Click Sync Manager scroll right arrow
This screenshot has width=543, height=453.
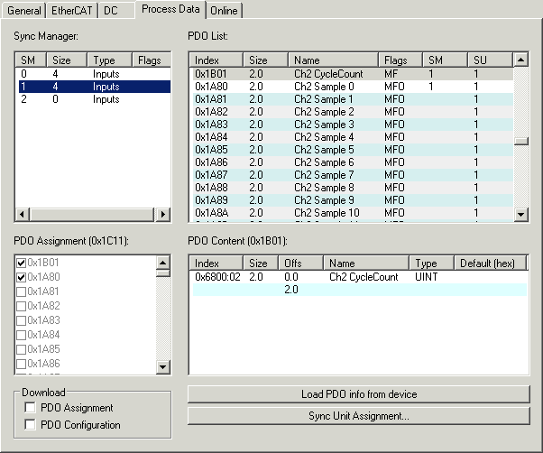click(162, 215)
